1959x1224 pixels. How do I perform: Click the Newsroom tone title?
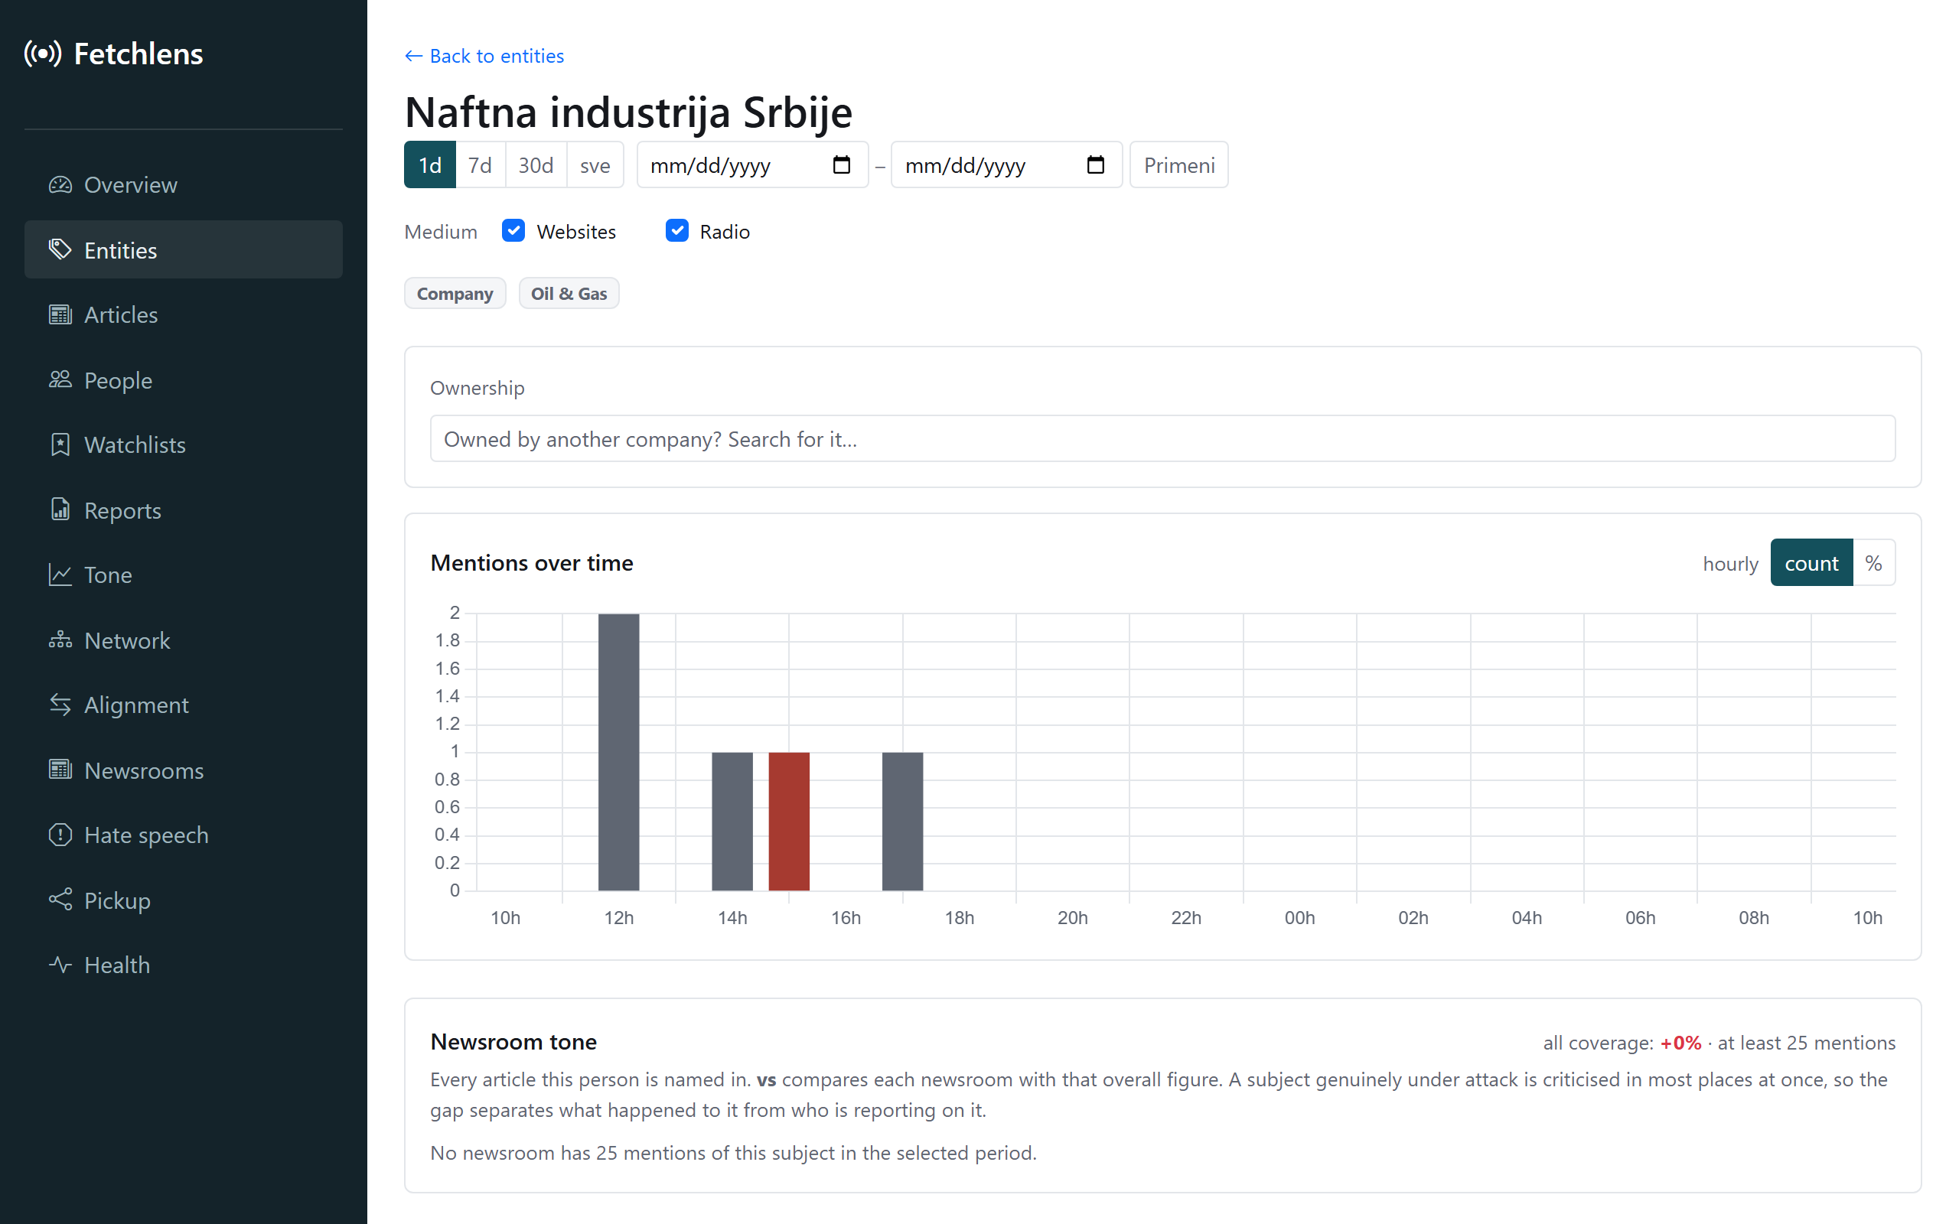point(513,1041)
